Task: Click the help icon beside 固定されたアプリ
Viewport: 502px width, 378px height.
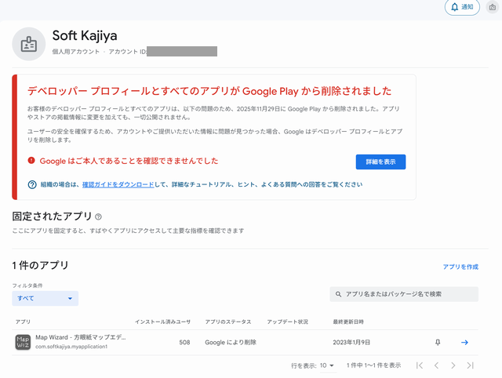Action: [99, 216]
